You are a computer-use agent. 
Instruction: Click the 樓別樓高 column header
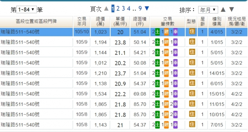(217, 21)
